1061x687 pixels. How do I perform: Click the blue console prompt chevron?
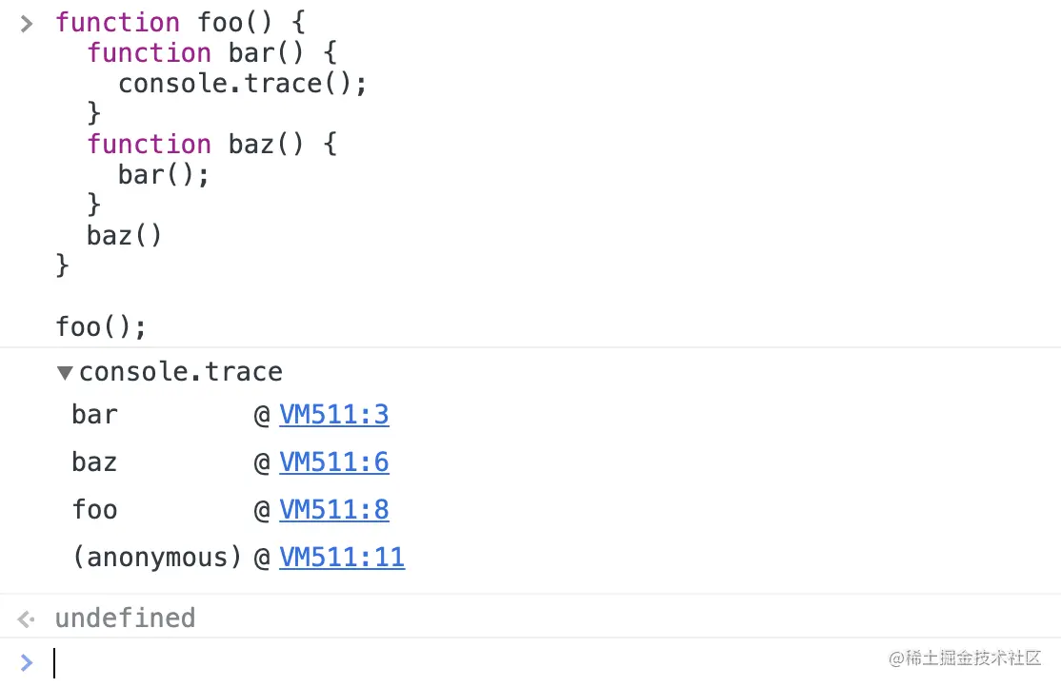[26, 663]
